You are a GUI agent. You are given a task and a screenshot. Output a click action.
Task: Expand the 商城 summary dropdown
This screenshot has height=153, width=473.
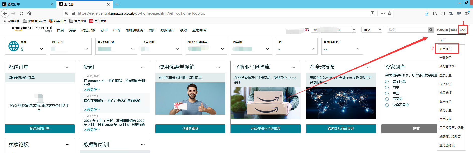[42, 49]
